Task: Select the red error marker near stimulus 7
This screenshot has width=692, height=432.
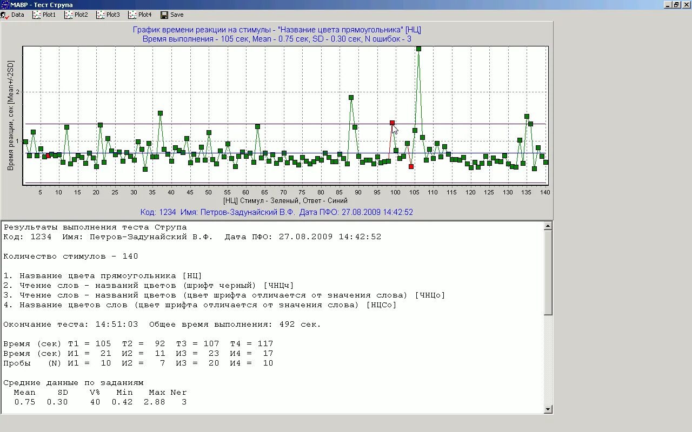Action: (48, 156)
